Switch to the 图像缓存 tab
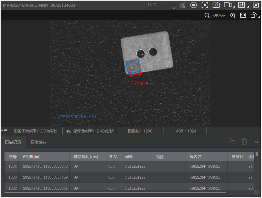The height and width of the screenshot is (198, 262). tap(38, 142)
